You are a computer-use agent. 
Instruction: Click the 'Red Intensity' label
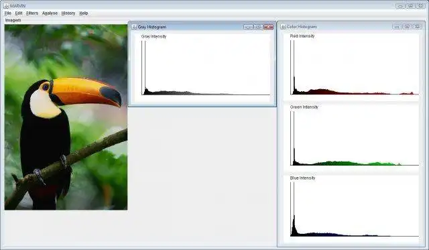click(302, 36)
